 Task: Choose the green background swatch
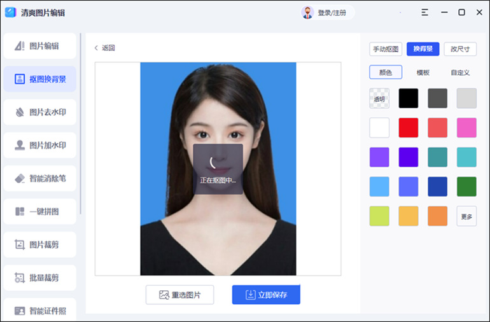466,186
